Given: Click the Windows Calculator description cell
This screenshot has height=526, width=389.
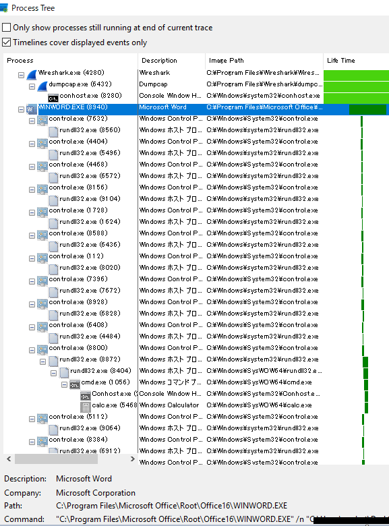Looking at the screenshot, I should pos(169,405).
